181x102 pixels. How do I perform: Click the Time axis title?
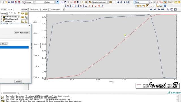111,82
